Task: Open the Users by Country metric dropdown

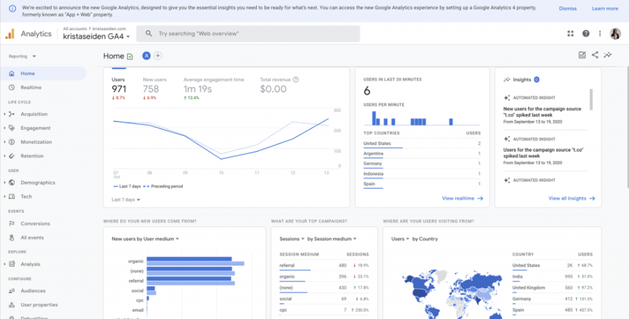Action: [x=400, y=239]
